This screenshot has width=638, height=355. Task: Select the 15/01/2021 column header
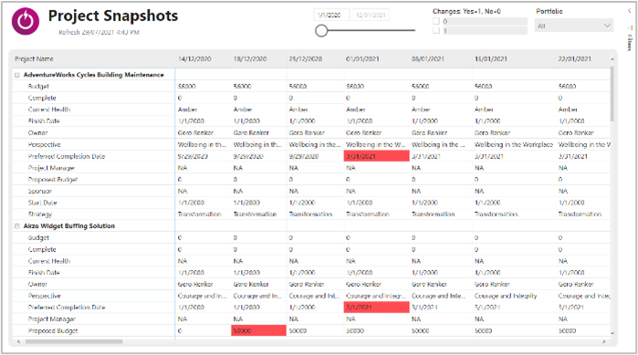tap(491, 59)
